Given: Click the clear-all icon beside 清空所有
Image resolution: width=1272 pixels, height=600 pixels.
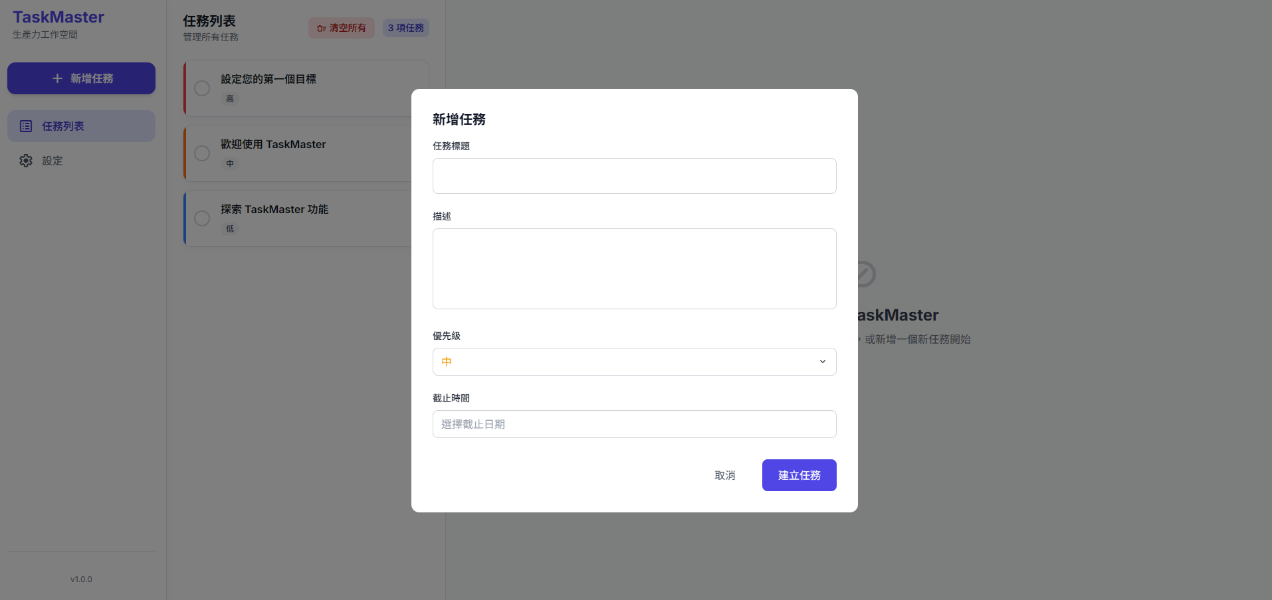Looking at the screenshot, I should pos(321,29).
